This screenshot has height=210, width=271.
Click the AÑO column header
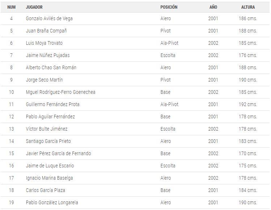coord(213,7)
